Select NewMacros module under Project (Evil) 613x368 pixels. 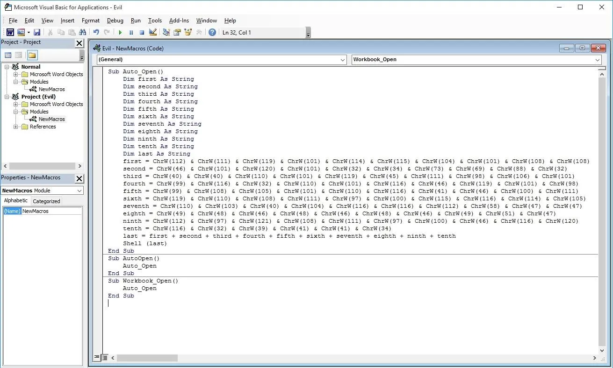point(51,119)
